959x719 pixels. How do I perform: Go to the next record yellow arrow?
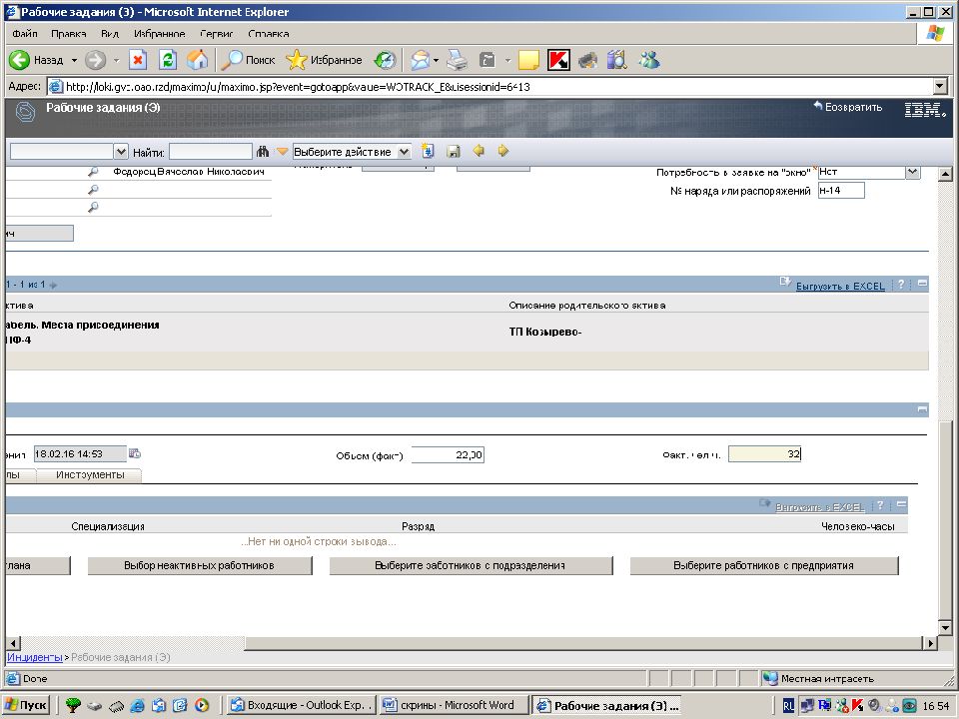coord(502,151)
